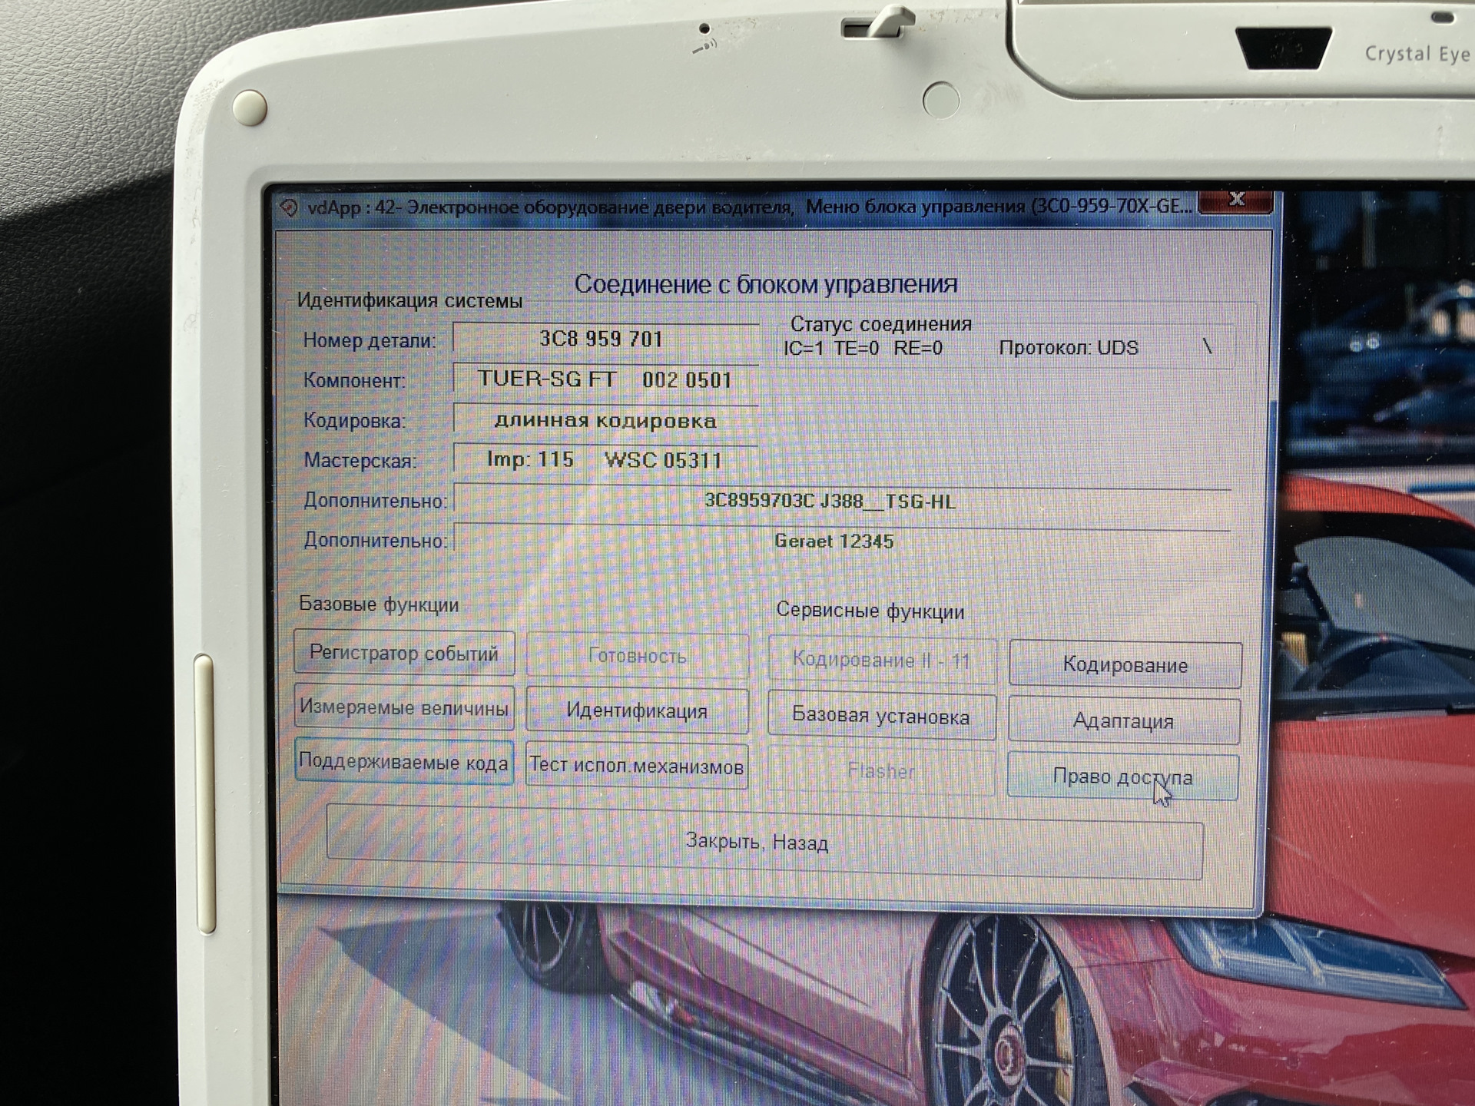The image size is (1475, 1106).
Task: Open Базовая установка basic settings
Action: pyautogui.click(x=881, y=716)
